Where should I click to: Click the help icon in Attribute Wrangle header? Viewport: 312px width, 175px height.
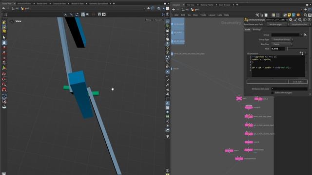[309, 19]
